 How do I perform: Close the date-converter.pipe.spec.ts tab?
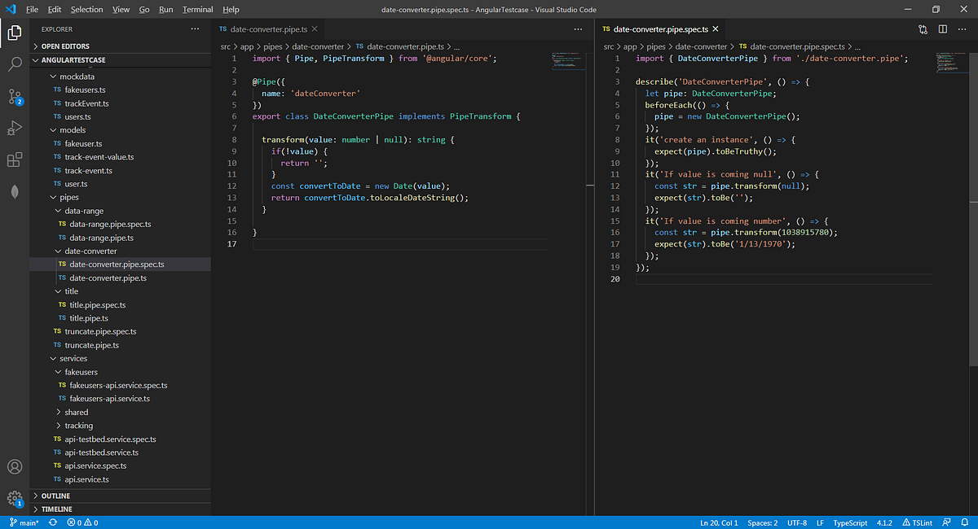pyautogui.click(x=716, y=29)
